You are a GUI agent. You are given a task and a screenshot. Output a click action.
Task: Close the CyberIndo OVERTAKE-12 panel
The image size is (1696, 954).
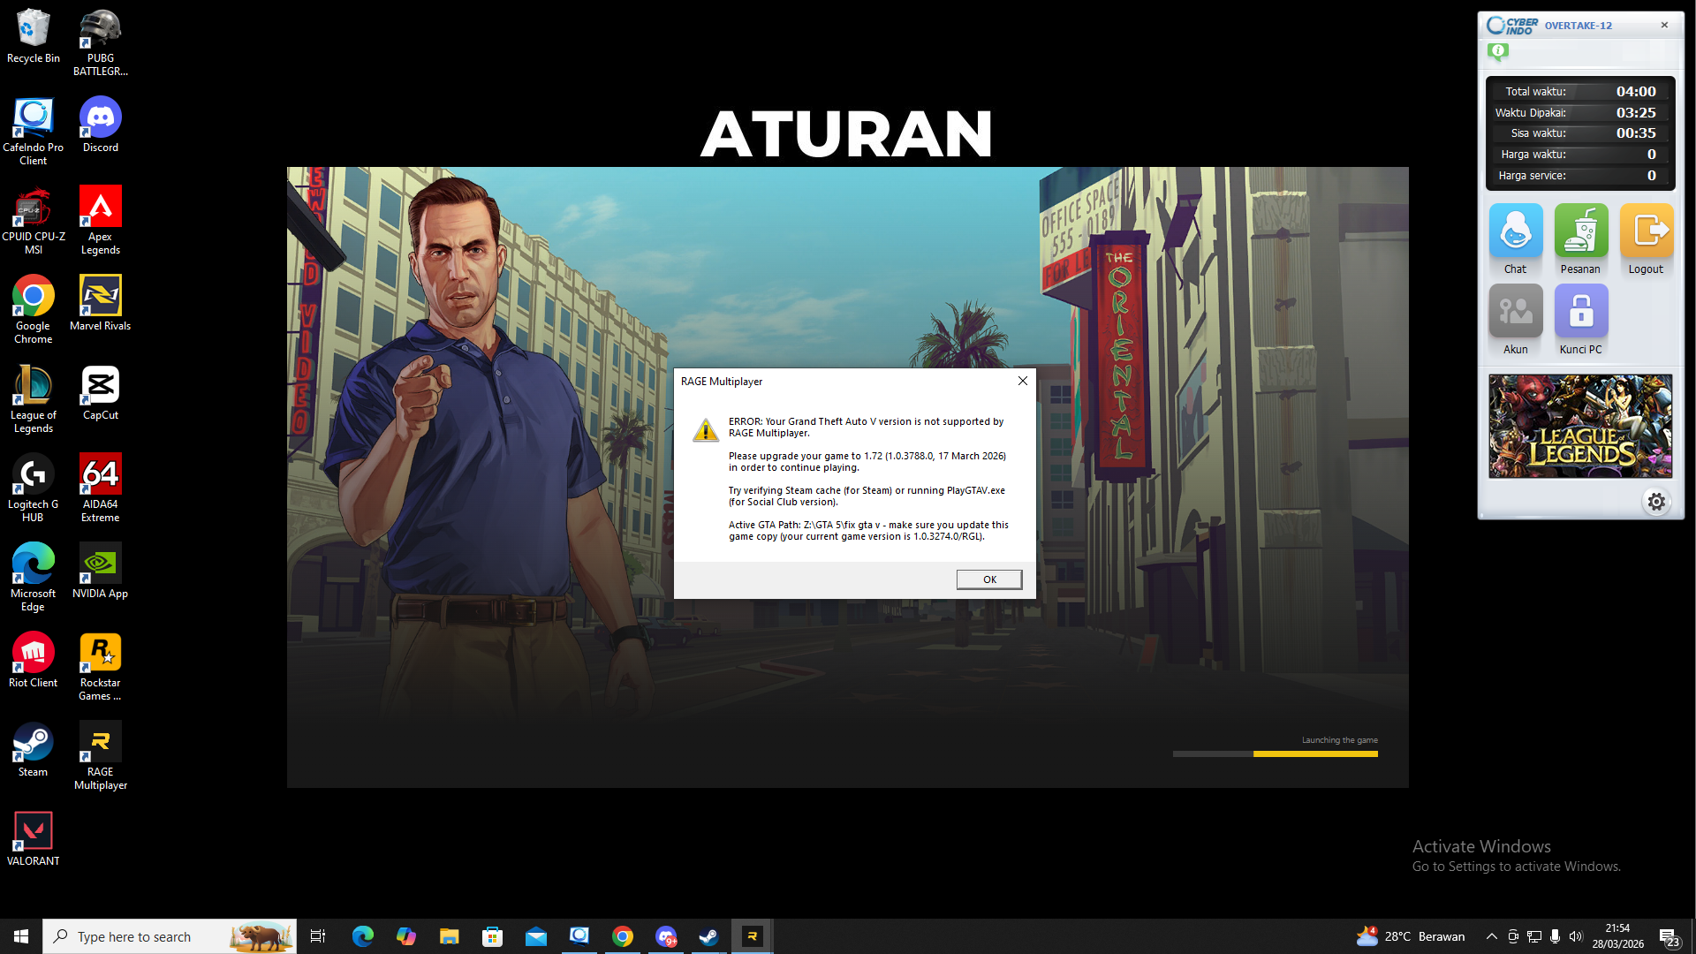[1664, 25]
